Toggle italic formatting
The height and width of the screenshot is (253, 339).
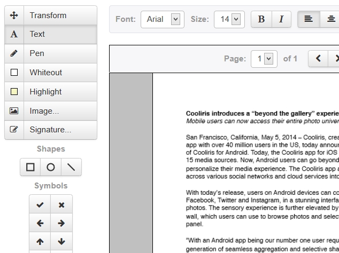(x=281, y=19)
